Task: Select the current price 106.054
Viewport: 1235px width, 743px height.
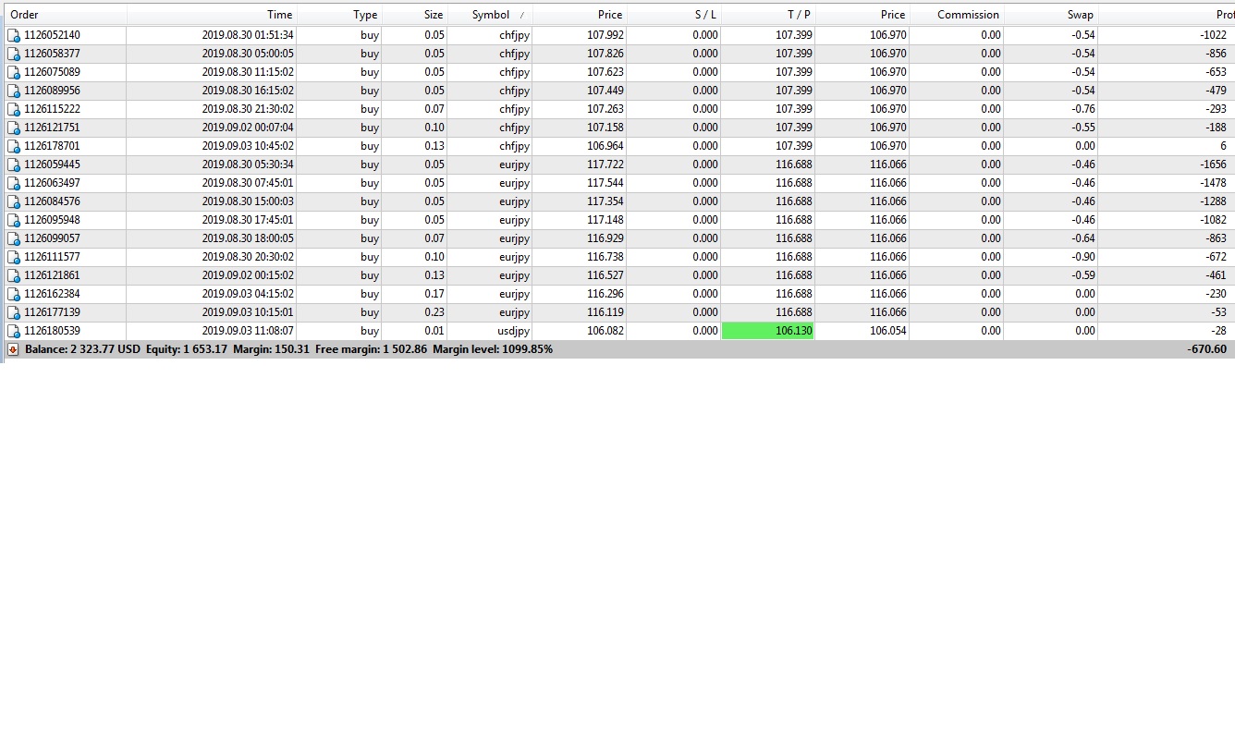Action: pyautogui.click(x=888, y=331)
